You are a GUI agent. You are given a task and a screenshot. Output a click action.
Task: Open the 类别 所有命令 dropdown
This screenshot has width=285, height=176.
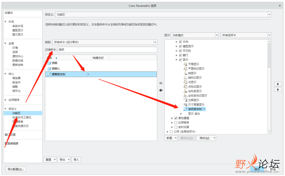[x=155, y=42]
